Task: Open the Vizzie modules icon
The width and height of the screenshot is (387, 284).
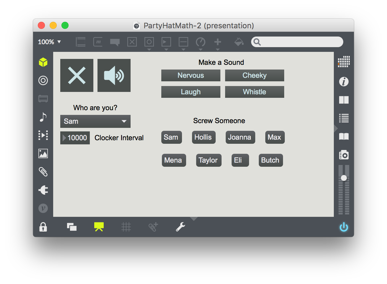Action: (43, 208)
